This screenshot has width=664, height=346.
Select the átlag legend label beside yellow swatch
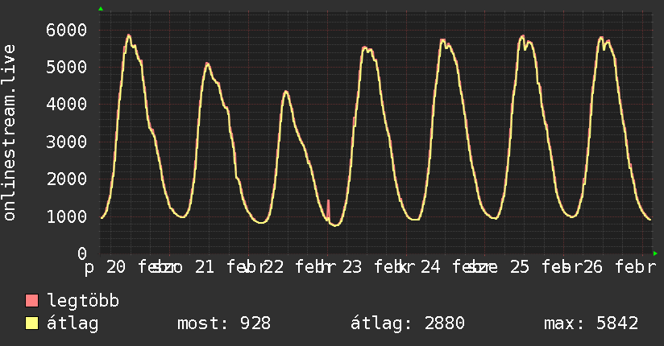(x=73, y=323)
